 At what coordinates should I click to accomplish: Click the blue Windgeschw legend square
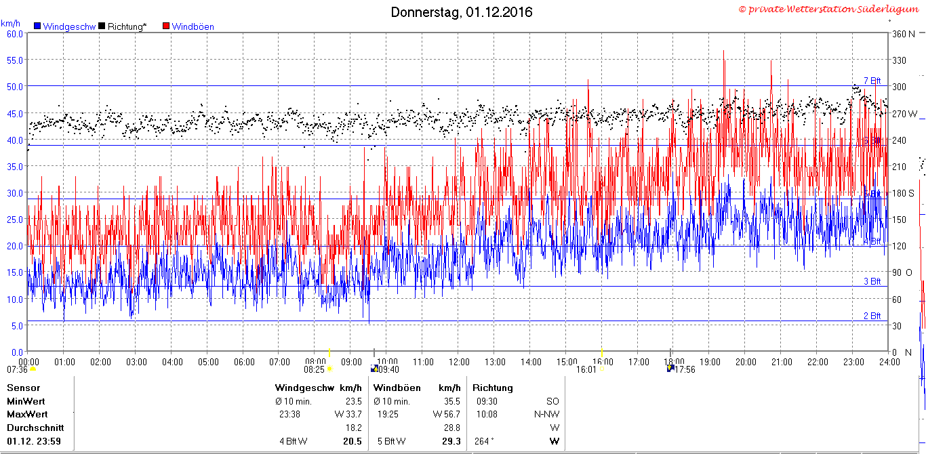(37, 26)
